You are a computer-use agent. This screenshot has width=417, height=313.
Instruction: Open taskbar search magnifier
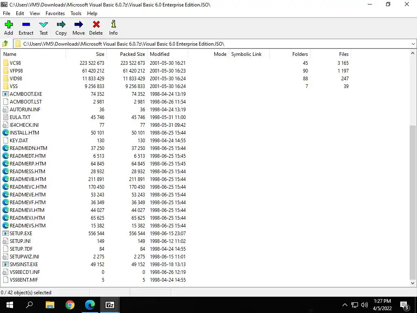29,304
